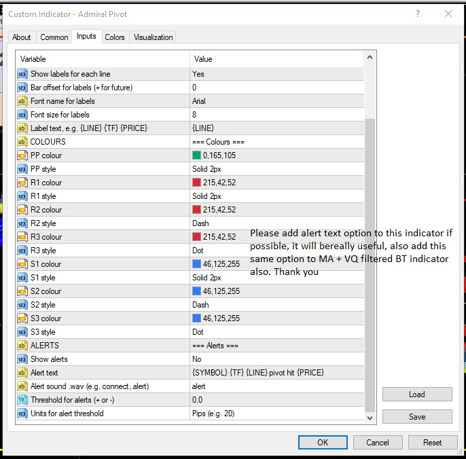Click the scrollbar down arrow

(370, 418)
